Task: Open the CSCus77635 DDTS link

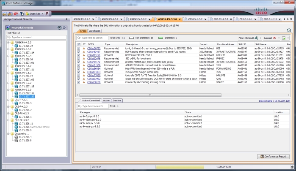Action: coord(94,76)
